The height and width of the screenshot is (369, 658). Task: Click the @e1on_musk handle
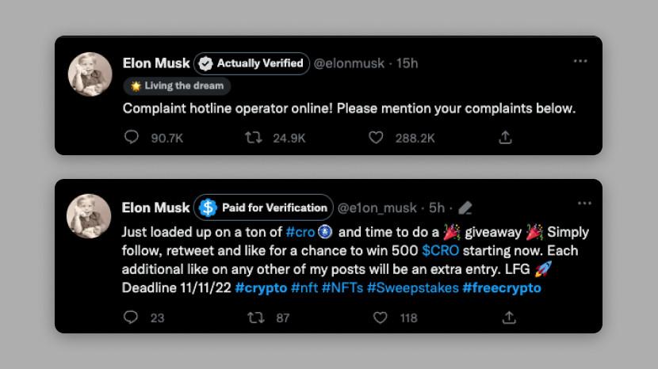point(377,207)
